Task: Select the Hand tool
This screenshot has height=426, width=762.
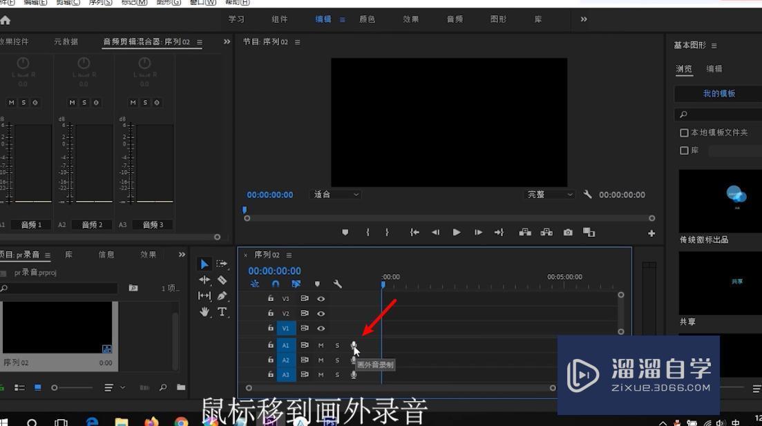Action: click(x=204, y=312)
